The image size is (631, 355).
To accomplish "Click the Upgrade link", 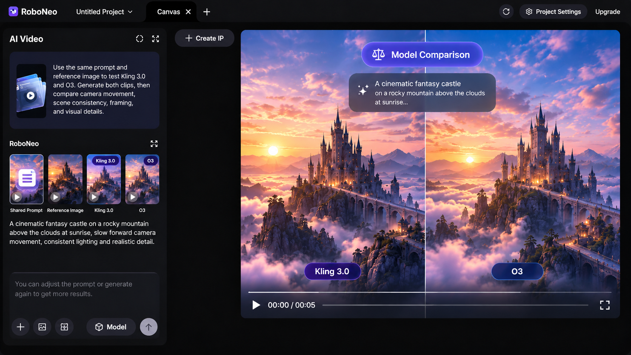I will (x=608, y=12).
